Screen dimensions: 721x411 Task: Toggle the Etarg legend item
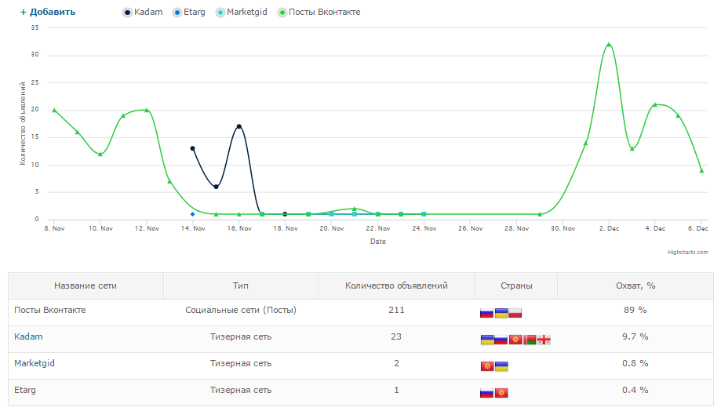coord(189,12)
